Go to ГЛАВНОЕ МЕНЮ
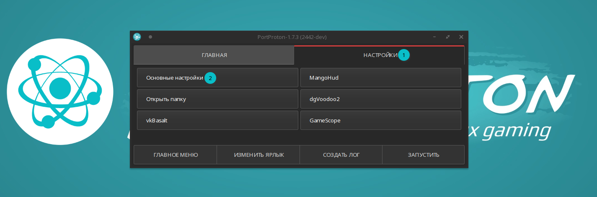 click(176, 155)
